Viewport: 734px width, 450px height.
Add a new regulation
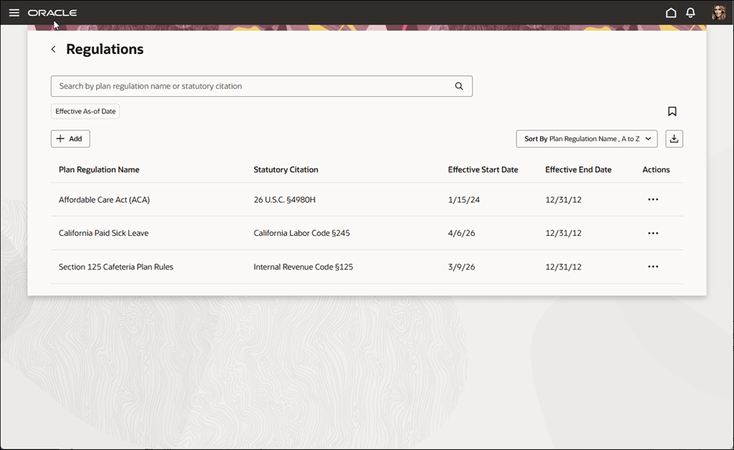70,139
